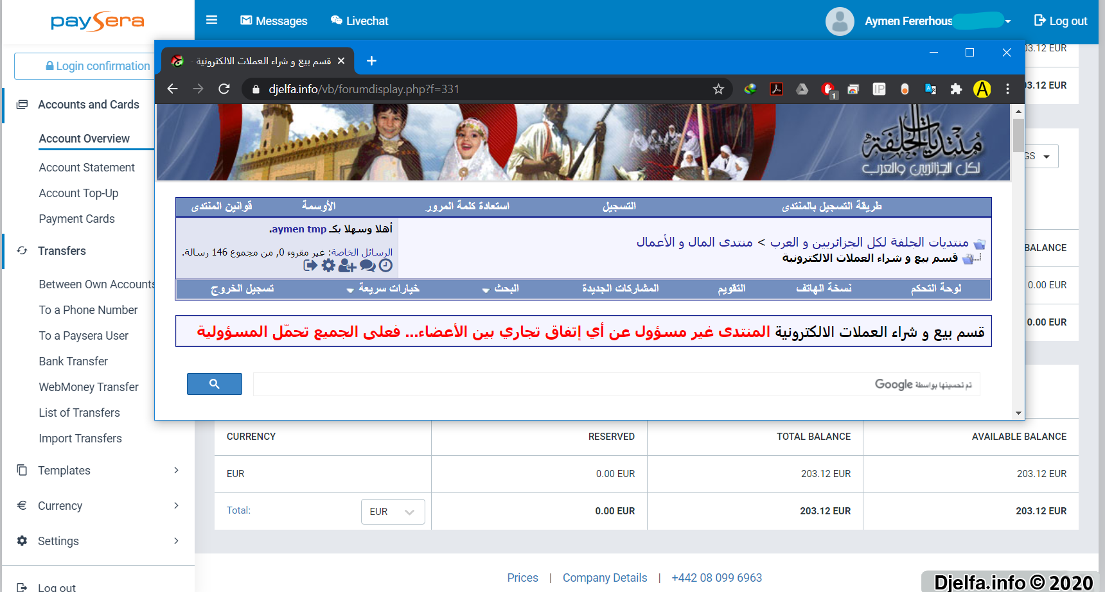Open private messages link (الرسائل الخاصة)
This screenshot has width=1105, height=592.
(362, 252)
